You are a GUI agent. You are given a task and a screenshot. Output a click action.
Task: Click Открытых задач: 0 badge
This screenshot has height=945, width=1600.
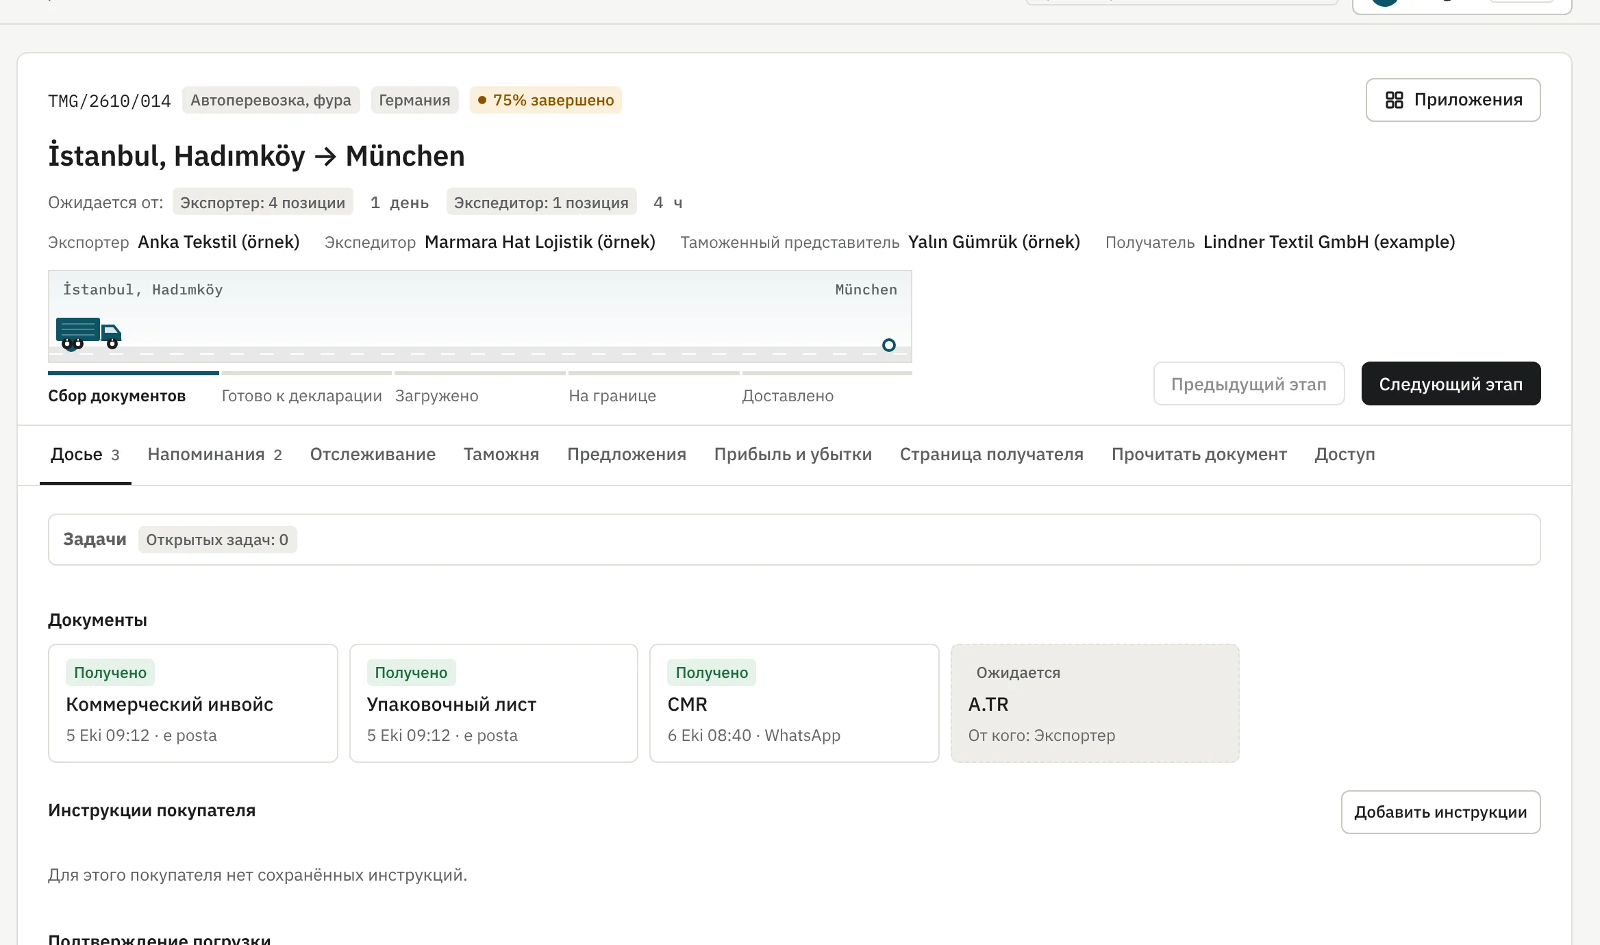(x=217, y=540)
